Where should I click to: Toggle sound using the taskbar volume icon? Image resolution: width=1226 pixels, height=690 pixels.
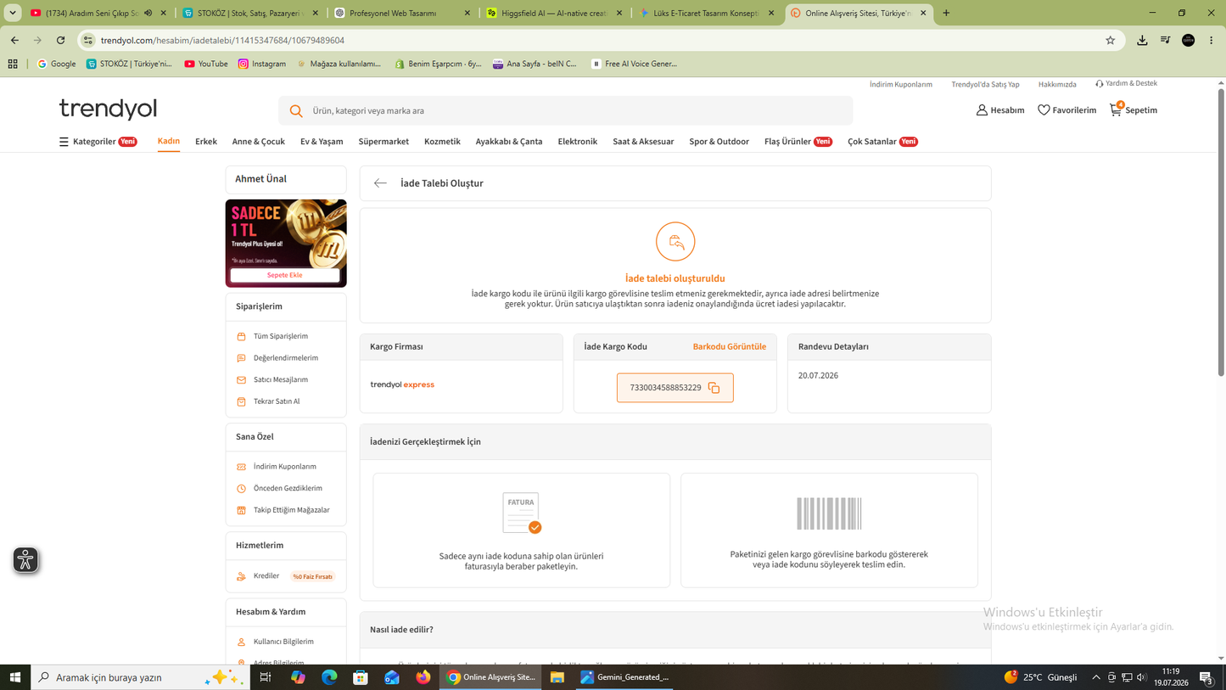(1141, 677)
